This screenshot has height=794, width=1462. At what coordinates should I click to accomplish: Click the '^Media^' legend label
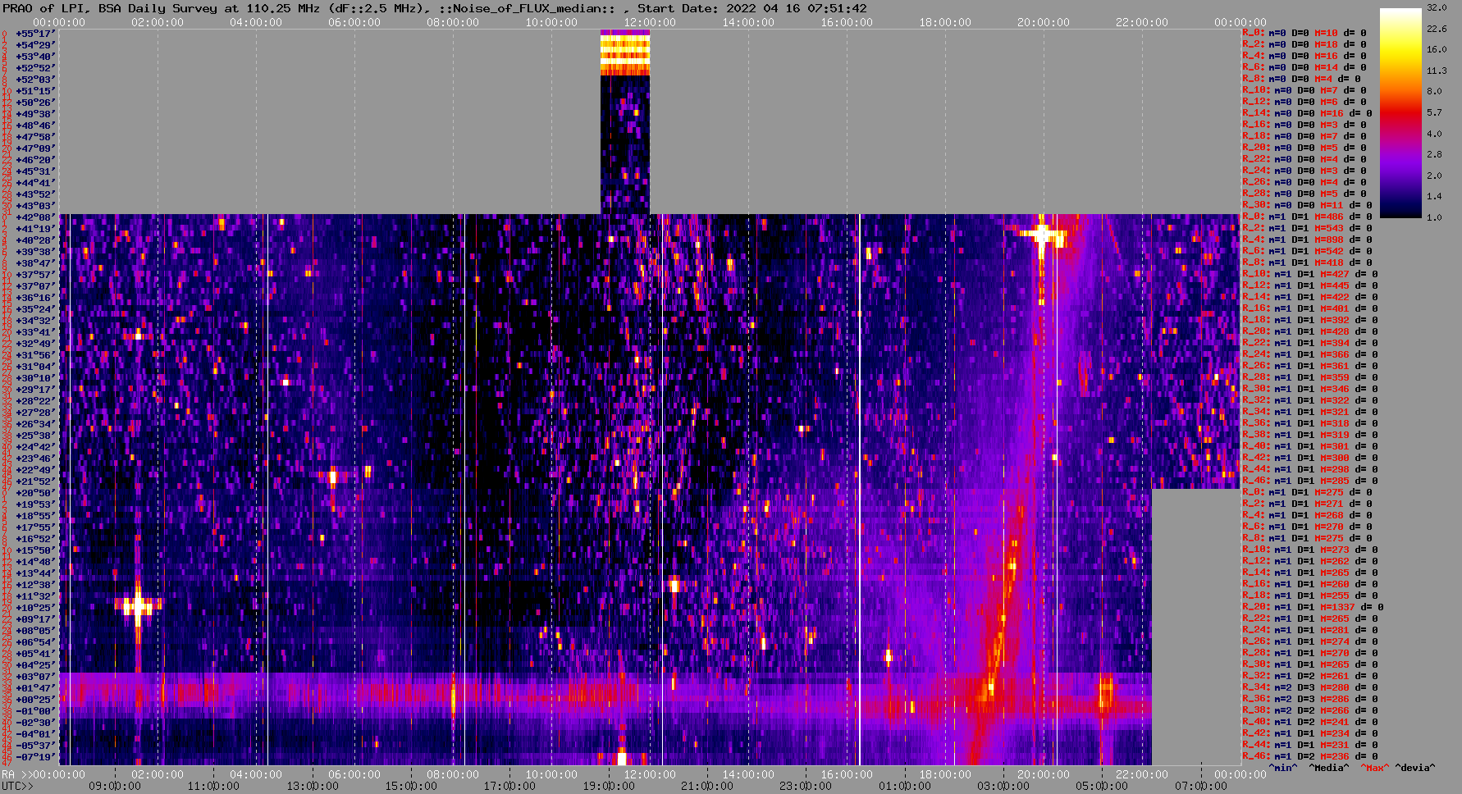(1328, 769)
